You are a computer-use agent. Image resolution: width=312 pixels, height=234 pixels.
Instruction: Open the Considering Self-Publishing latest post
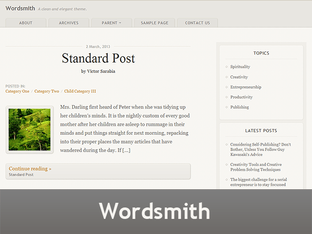tap(261, 149)
